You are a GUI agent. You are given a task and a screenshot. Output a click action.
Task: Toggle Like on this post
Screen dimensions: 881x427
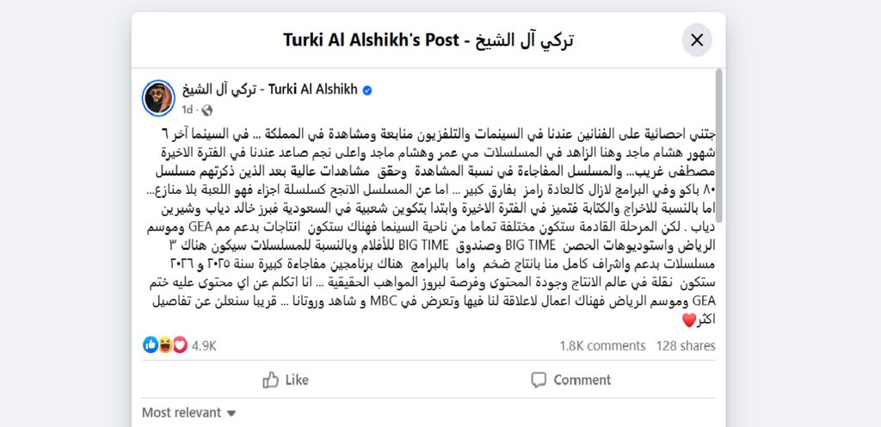(286, 380)
